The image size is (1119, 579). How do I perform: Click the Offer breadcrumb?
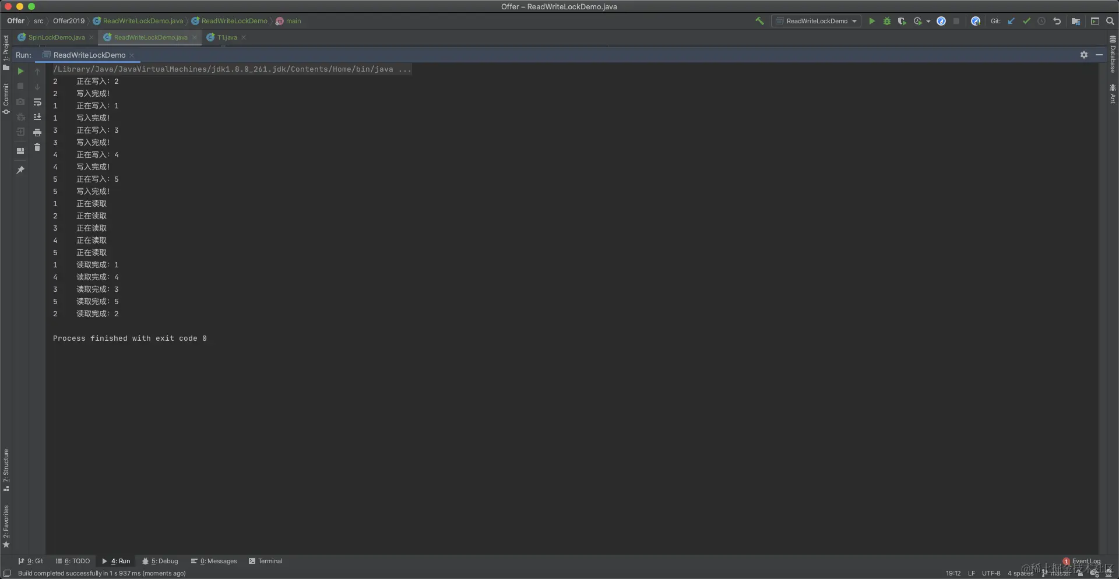tap(16, 21)
